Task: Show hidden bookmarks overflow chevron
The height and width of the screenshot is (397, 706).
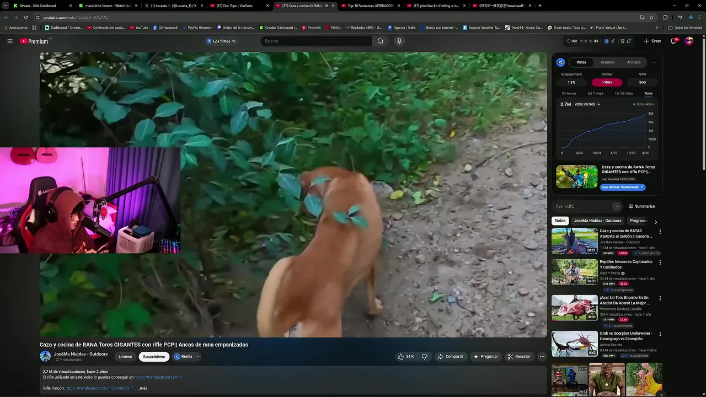Action: tap(657, 27)
